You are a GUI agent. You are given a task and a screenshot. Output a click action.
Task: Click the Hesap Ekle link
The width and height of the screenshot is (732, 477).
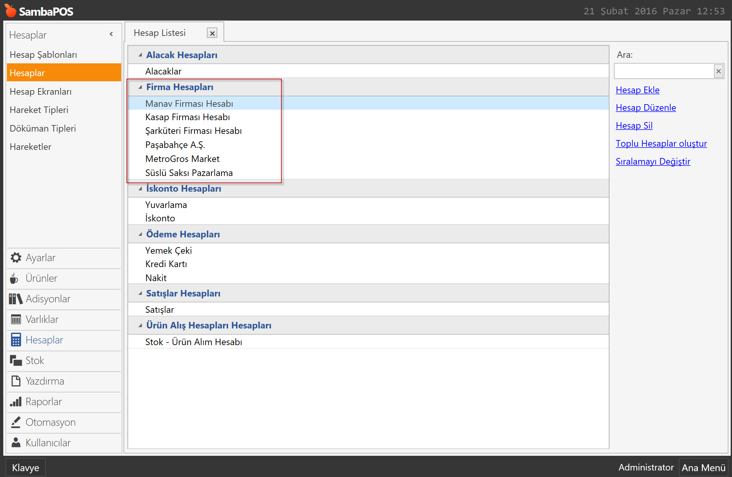tap(638, 90)
